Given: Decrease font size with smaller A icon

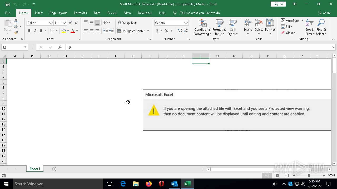Looking at the screenshot, I should pyautogui.click(x=76, y=23).
